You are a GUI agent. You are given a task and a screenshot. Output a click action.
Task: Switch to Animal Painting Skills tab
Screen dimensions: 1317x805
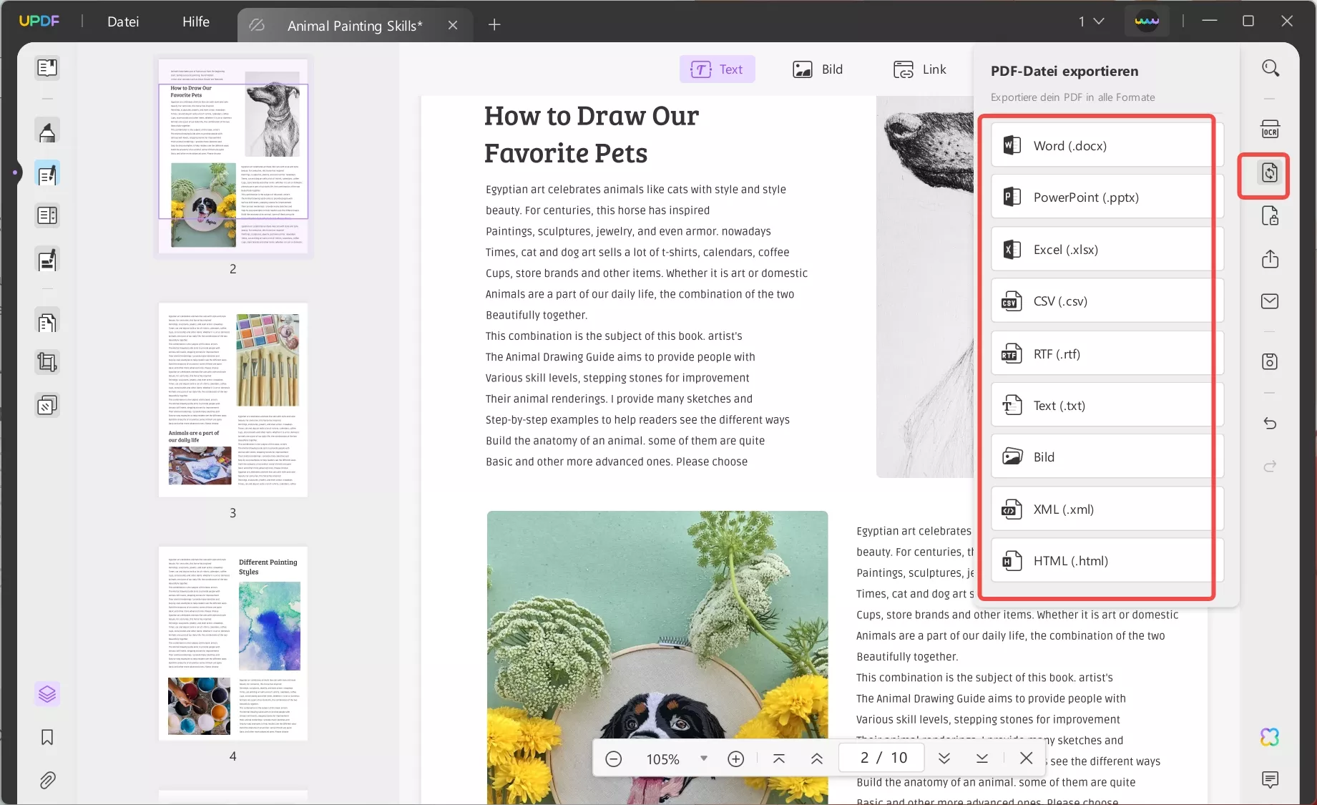click(355, 26)
